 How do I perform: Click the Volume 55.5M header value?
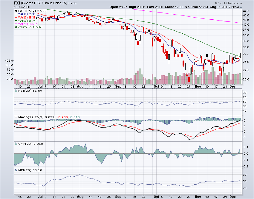click(197, 7)
